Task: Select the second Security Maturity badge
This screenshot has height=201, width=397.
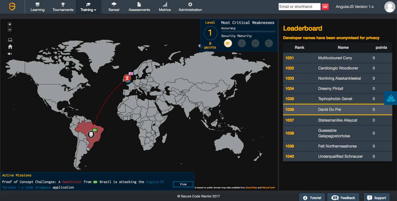Action: 242,43
